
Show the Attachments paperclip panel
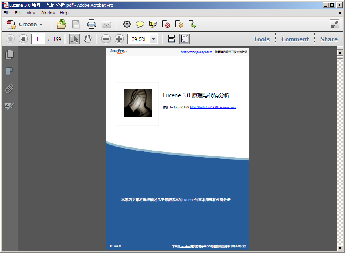[x=9, y=89]
